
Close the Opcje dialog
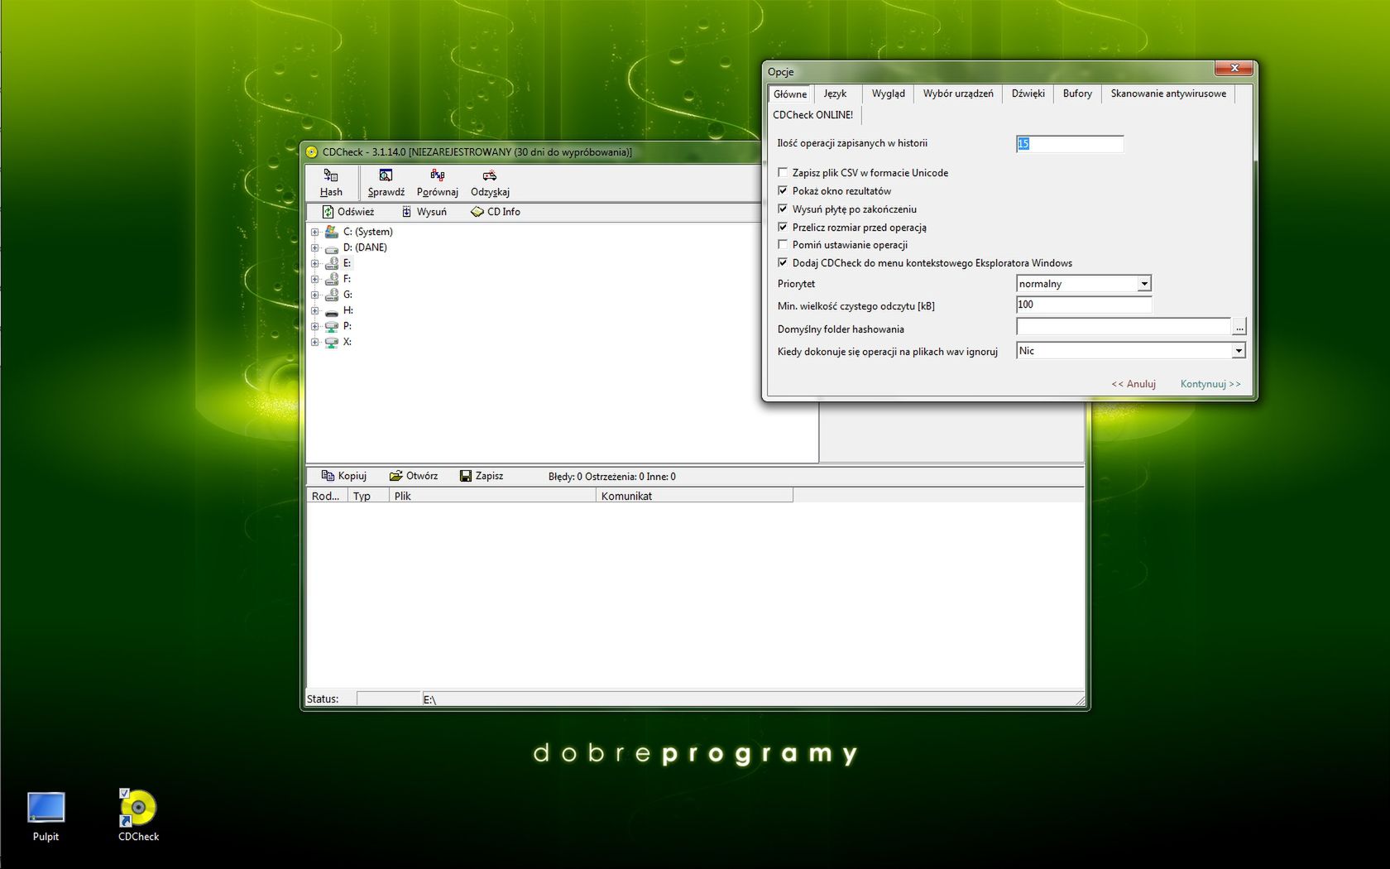(x=1234, y=68)
